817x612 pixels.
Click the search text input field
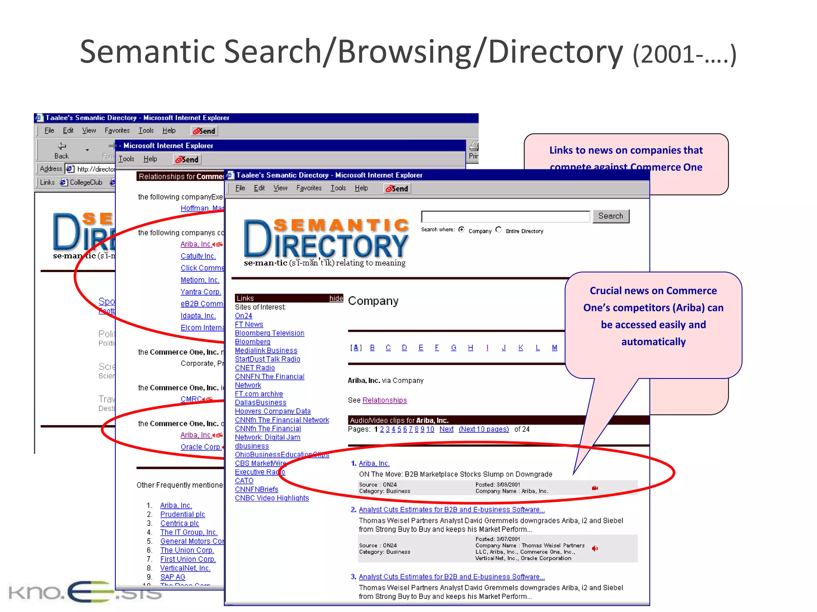[x=505, y=217]
